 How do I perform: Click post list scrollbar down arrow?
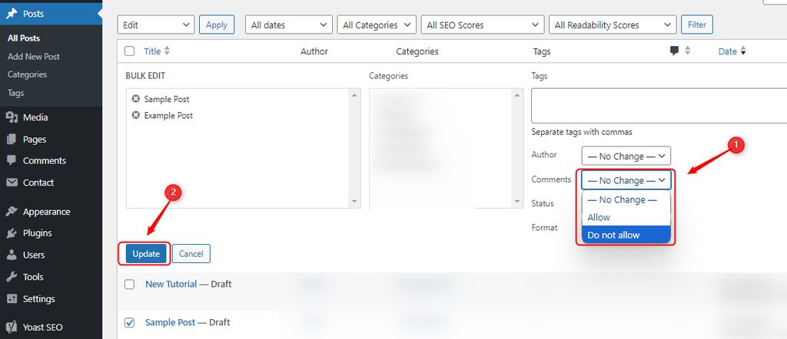355,202
